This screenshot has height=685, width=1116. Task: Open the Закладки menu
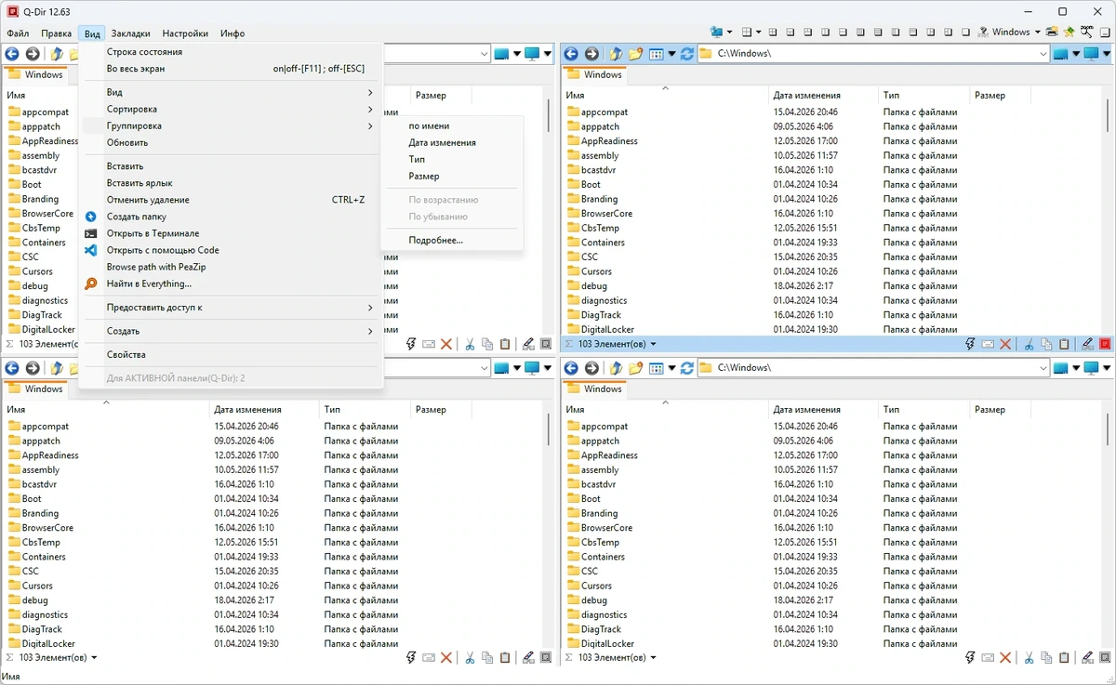point(130,33)
